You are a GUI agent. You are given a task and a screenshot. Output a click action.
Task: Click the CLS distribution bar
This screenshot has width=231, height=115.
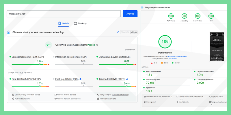(118, 64)
